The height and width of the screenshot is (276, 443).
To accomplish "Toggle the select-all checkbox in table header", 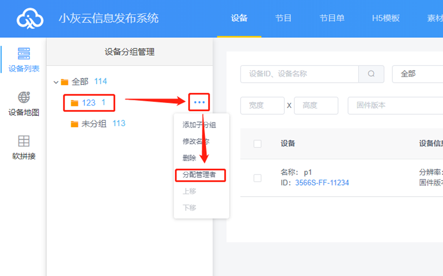I will coord(257,144).
